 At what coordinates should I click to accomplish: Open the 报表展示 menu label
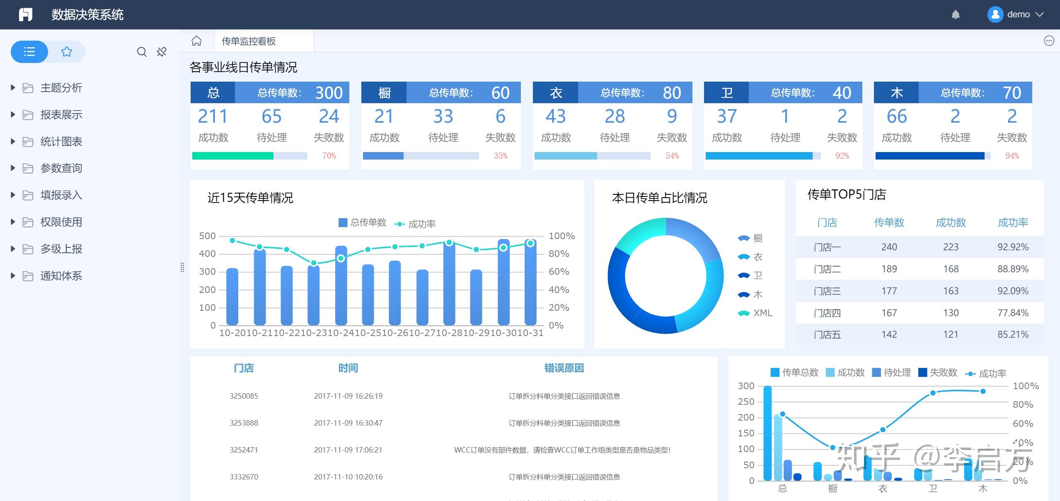pos(61,115)
